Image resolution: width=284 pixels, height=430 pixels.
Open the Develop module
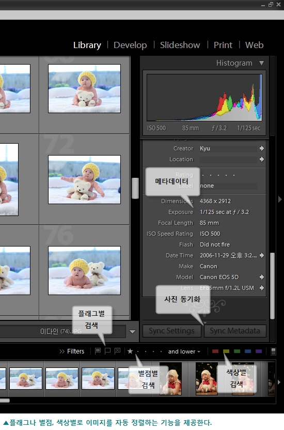point(130,45)
